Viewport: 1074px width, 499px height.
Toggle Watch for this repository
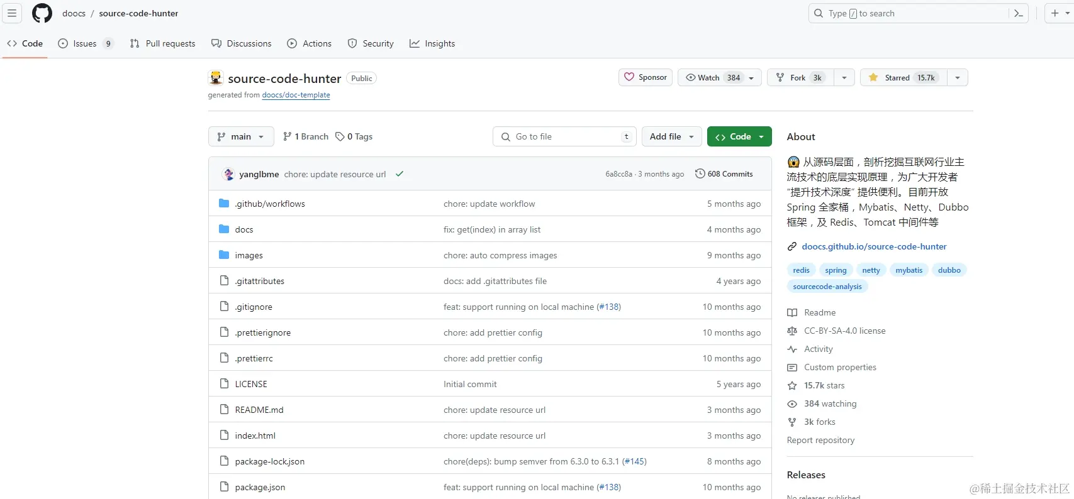pos(719,77)
